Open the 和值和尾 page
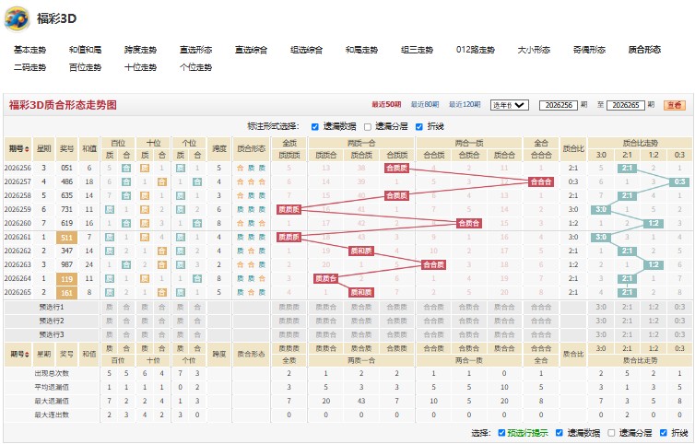 tap(85, 50)
